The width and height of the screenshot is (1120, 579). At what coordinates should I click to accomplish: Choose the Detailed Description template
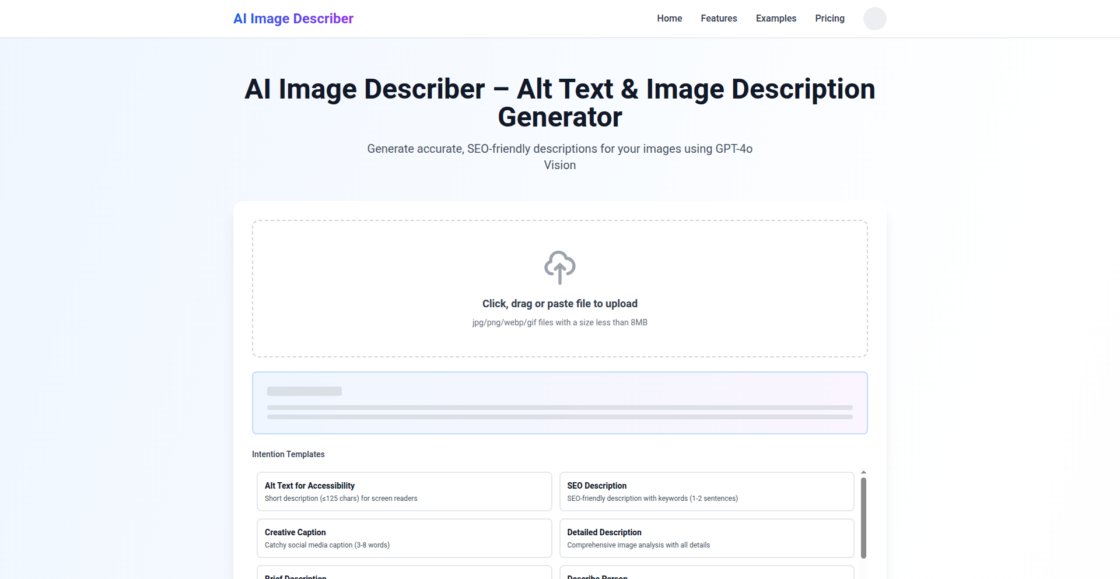click(706, 538)
